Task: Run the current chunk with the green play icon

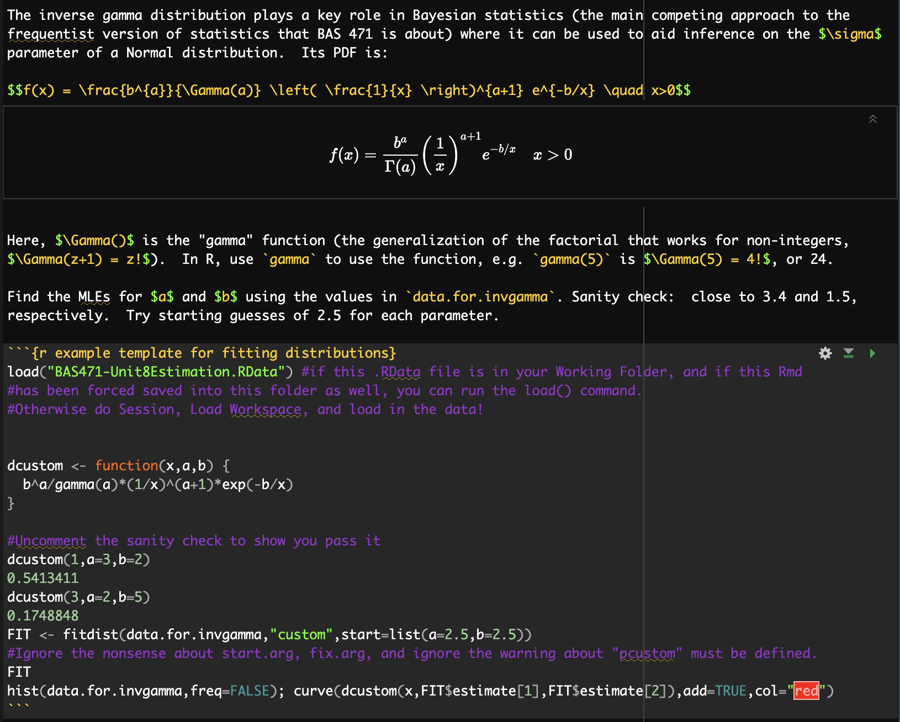Action: (x=872, y=353)
